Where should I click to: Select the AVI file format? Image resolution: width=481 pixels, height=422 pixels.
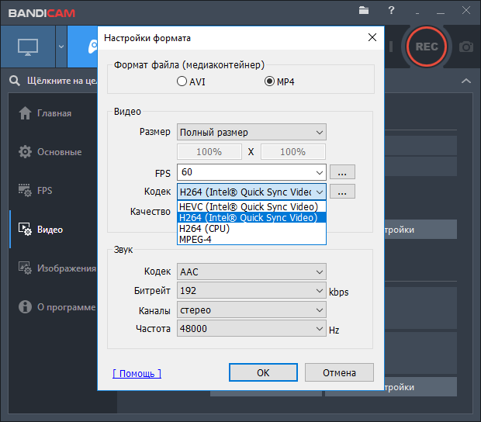coord(191,81)
